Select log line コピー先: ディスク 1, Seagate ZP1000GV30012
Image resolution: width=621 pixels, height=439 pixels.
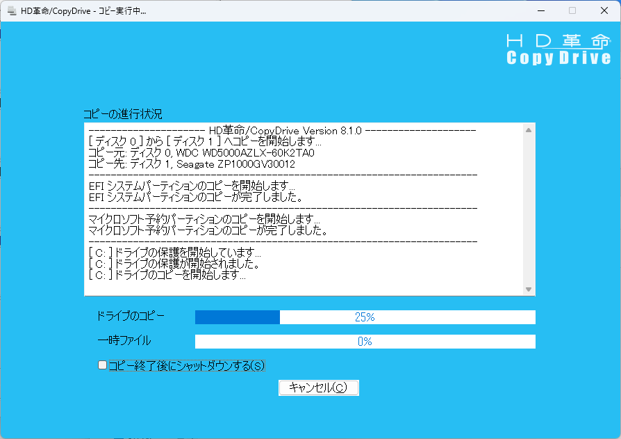192,163
